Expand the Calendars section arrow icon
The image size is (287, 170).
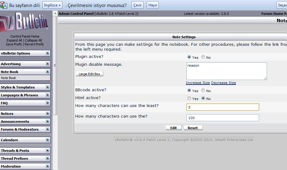coord(48,140)
